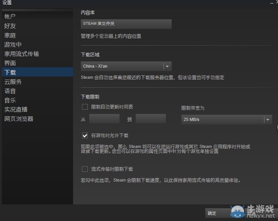Click the 到 end time field
This screenshot has height=221, width=278.
pos(151,119)
